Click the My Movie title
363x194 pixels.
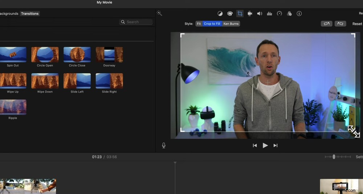tap(105, 2)
